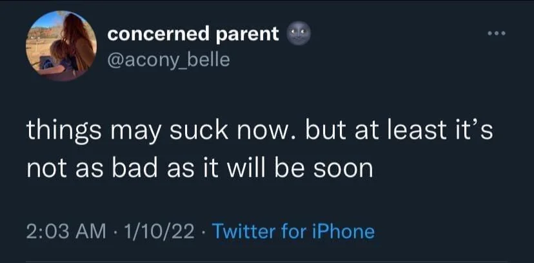This screenshot has height=263, width=534.
Task: Click the tweet line "not as bad as it will be soon"
Action: pyautogui.click(x=200, y=168)
